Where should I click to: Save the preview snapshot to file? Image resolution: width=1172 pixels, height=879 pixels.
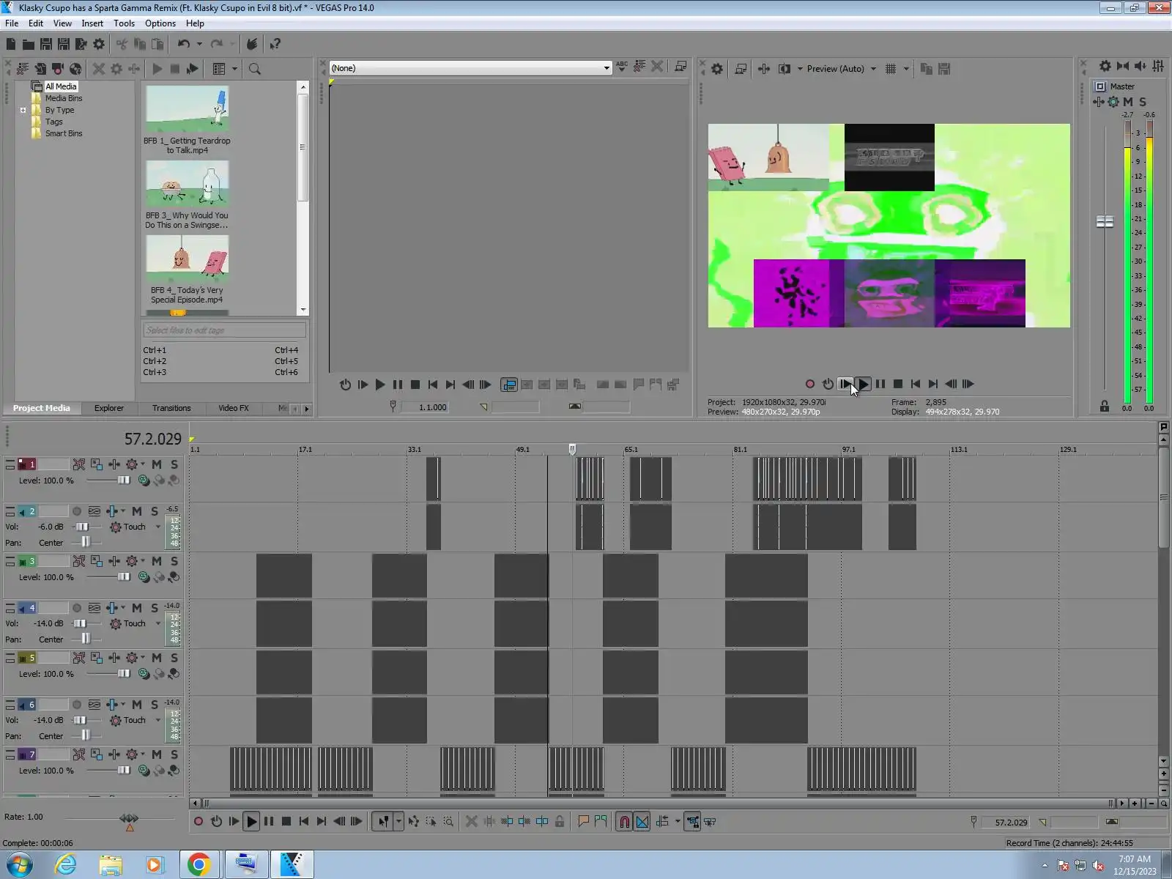click(x=944, y=69)
